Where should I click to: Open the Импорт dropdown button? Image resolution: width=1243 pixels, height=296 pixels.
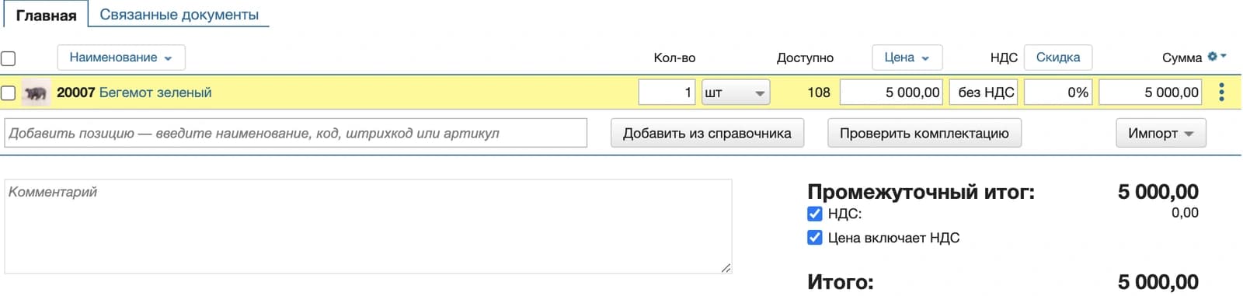click(x=1161, y=133)
